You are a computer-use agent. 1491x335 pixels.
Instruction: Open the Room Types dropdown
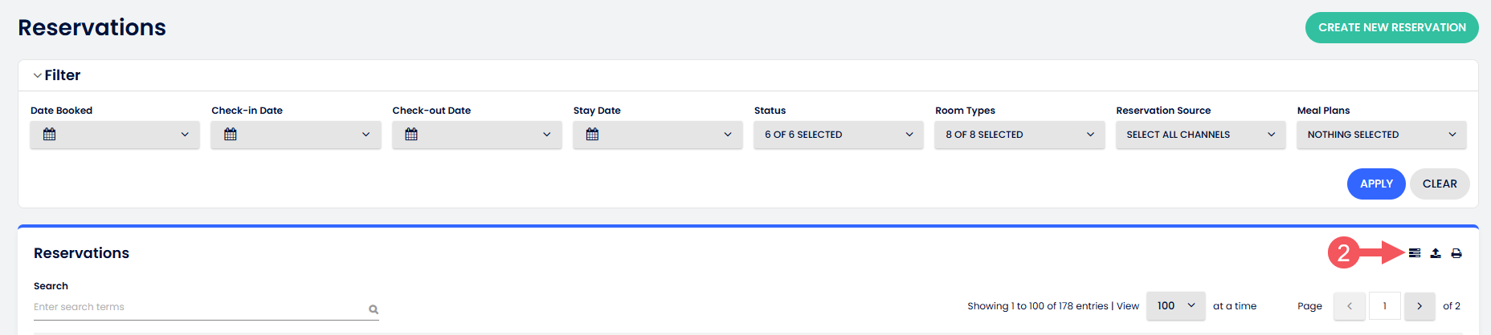(1019, 135)
